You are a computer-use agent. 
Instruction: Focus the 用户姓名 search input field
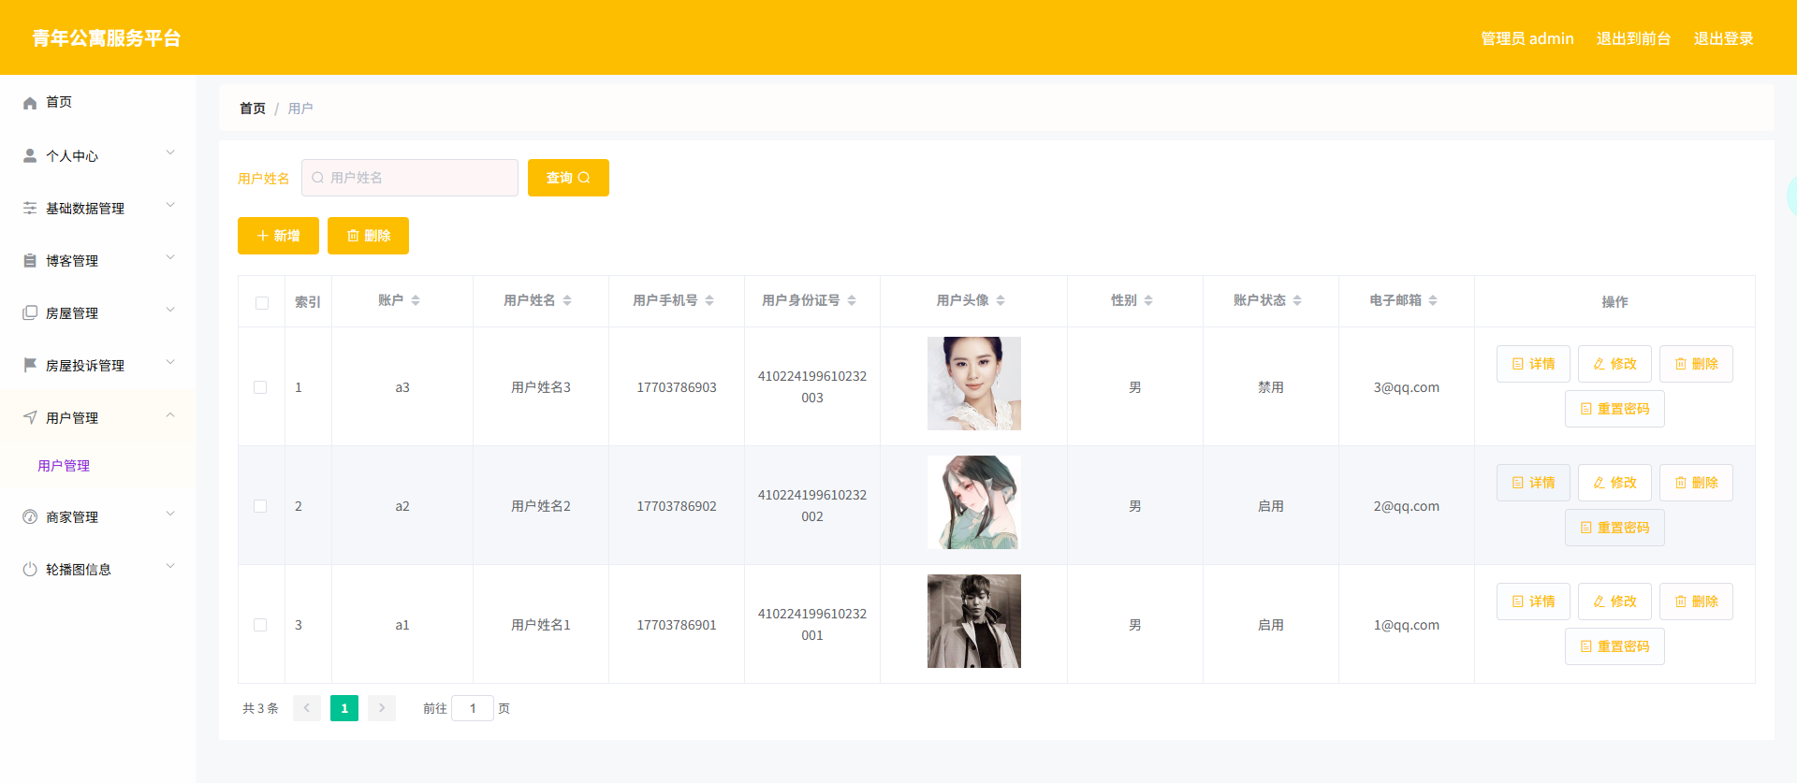(x=410, y=178)
